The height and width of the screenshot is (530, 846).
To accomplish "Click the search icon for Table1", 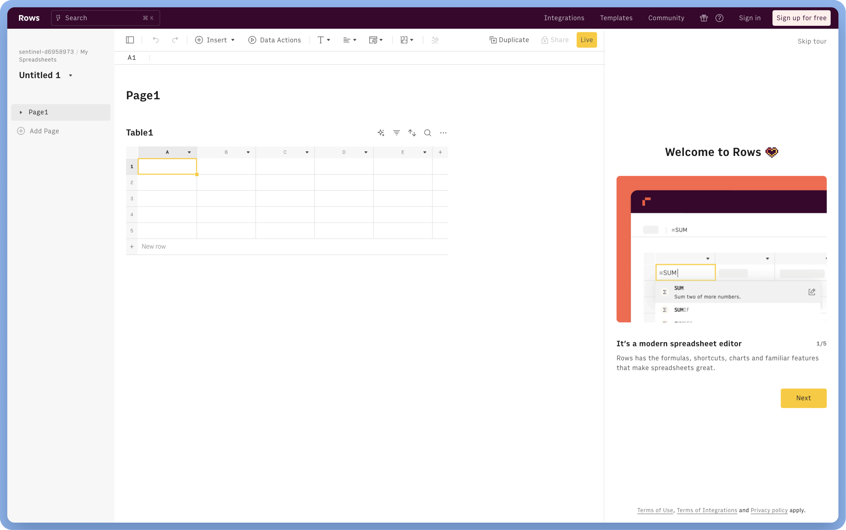I will click(x=428, y=132).
